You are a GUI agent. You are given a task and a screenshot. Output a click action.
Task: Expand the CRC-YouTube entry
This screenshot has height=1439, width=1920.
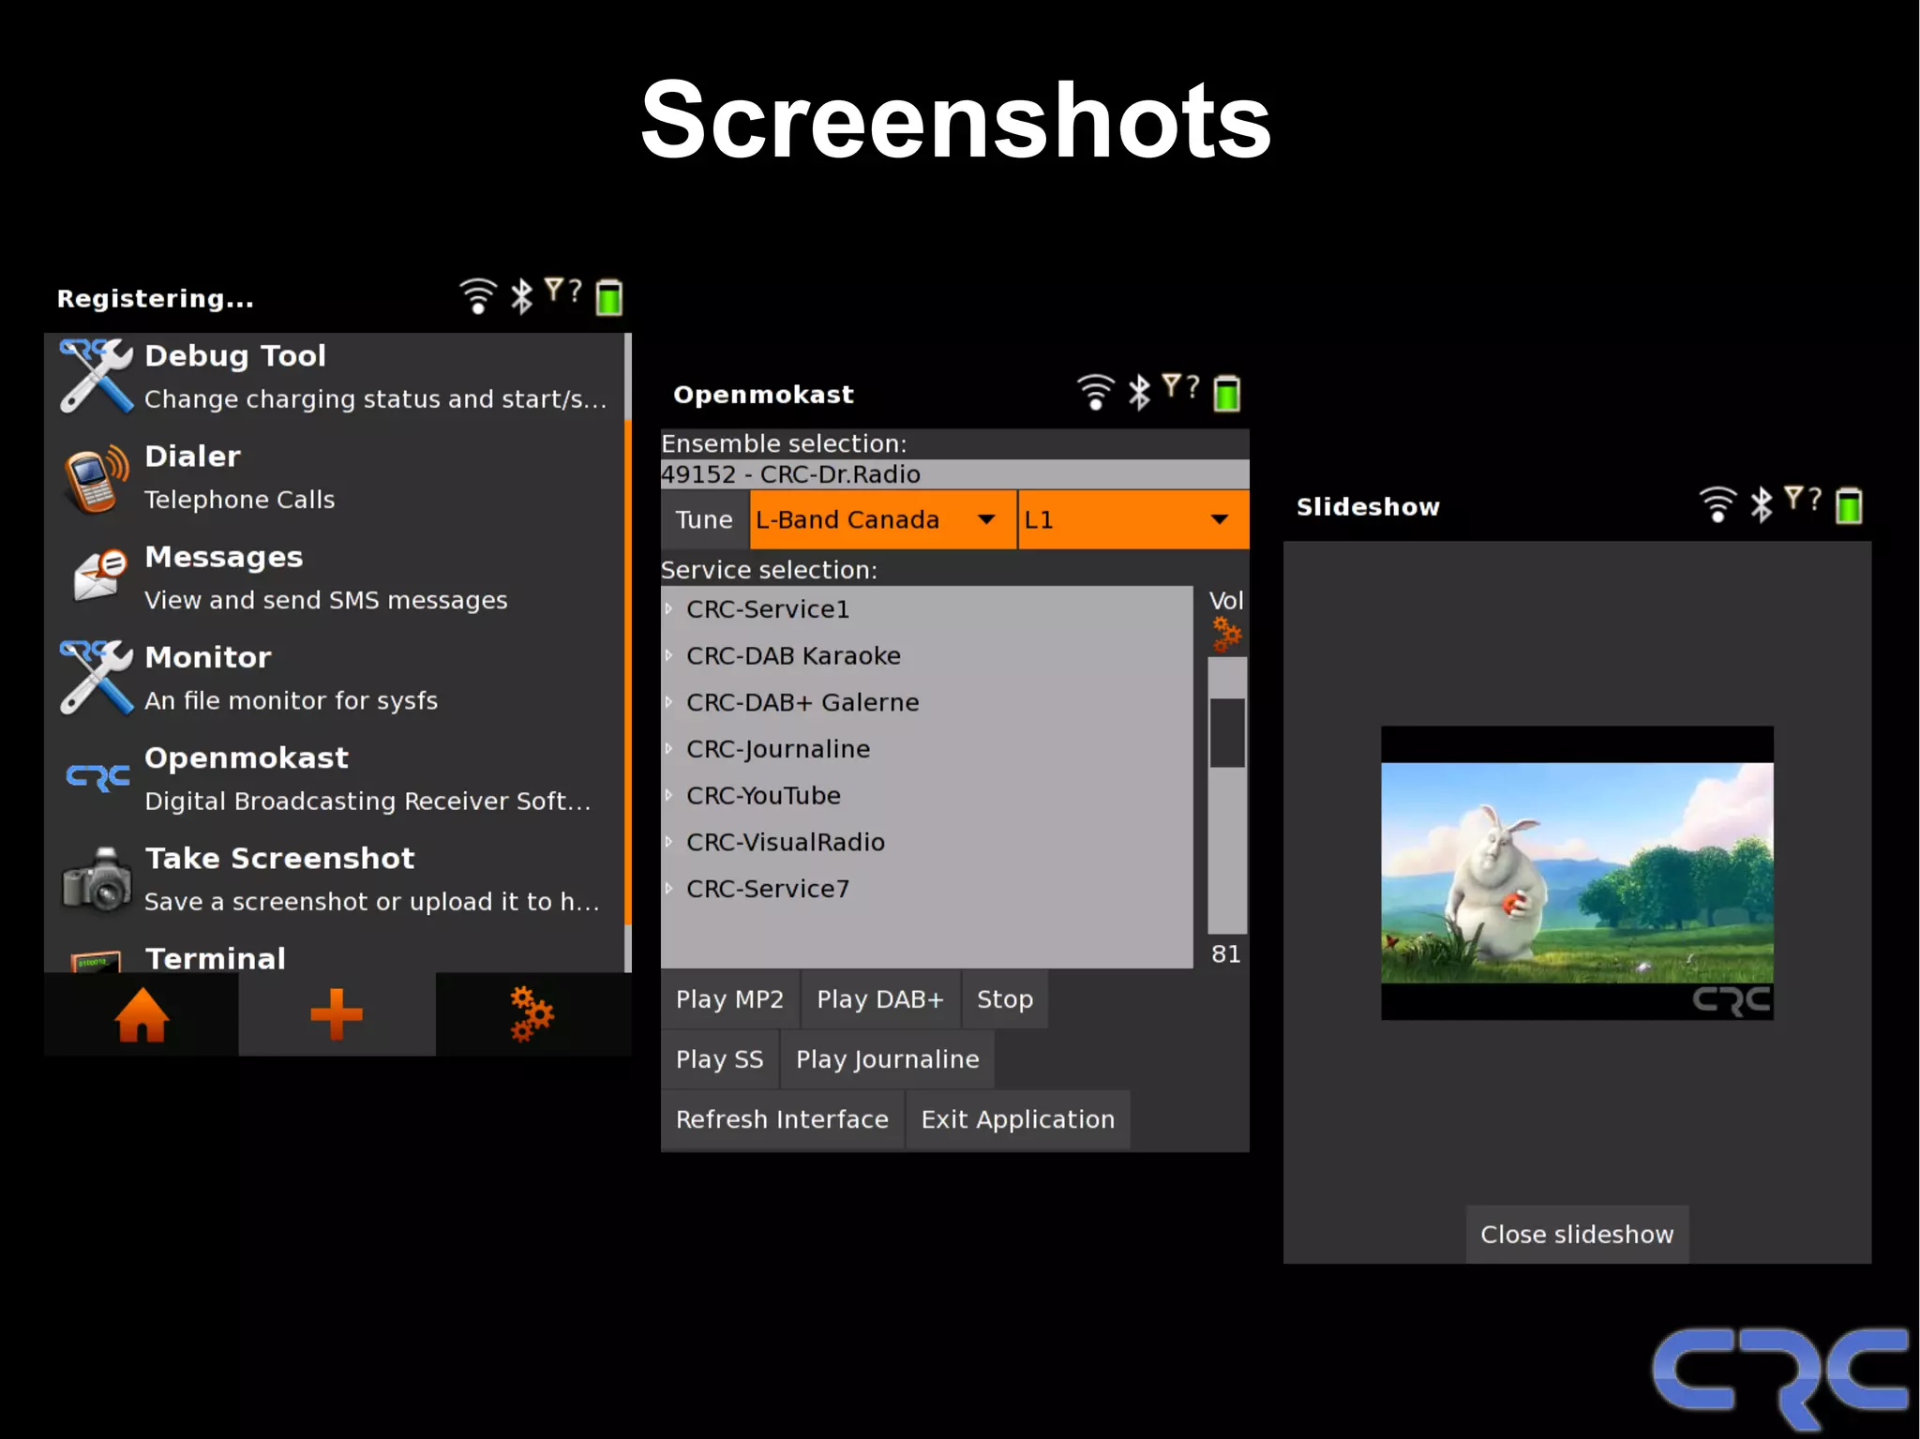pos(668,795)
